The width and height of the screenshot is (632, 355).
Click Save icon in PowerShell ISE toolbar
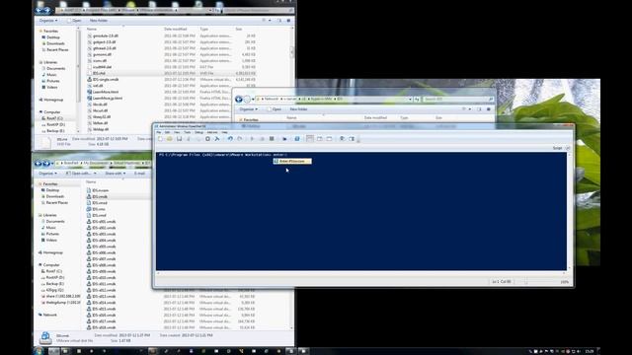pos(179,139)
